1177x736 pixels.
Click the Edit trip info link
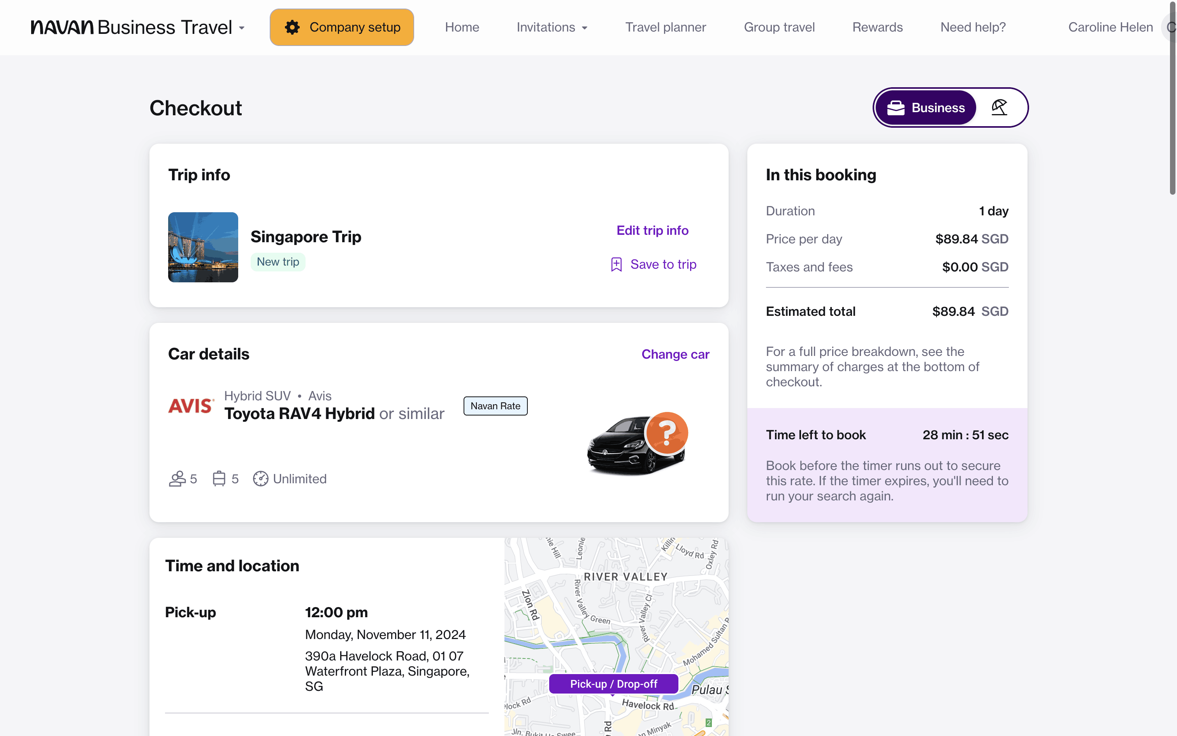click(x=652, y=230)
